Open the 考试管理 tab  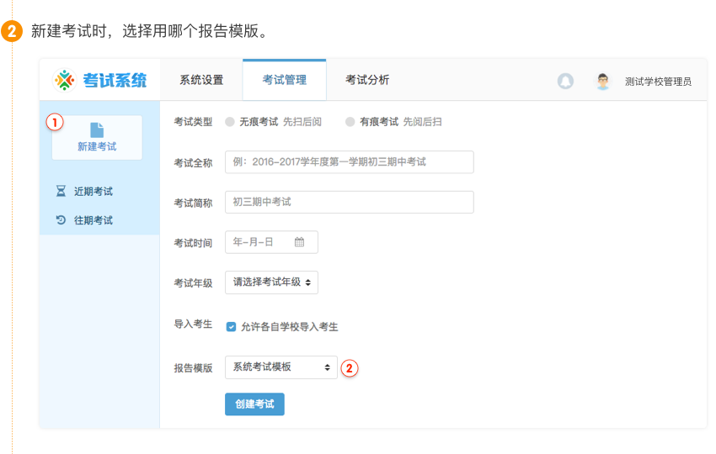coord(284,81)
